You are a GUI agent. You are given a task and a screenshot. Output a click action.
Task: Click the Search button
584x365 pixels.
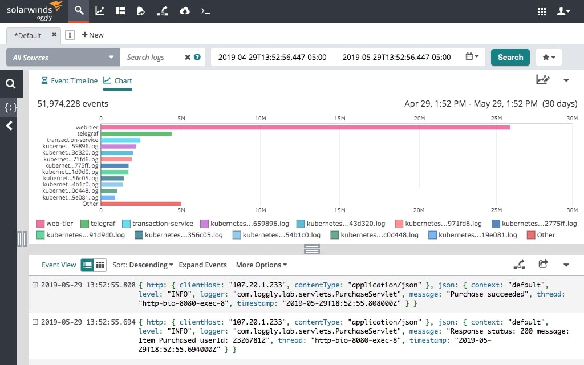coord(510,57)
